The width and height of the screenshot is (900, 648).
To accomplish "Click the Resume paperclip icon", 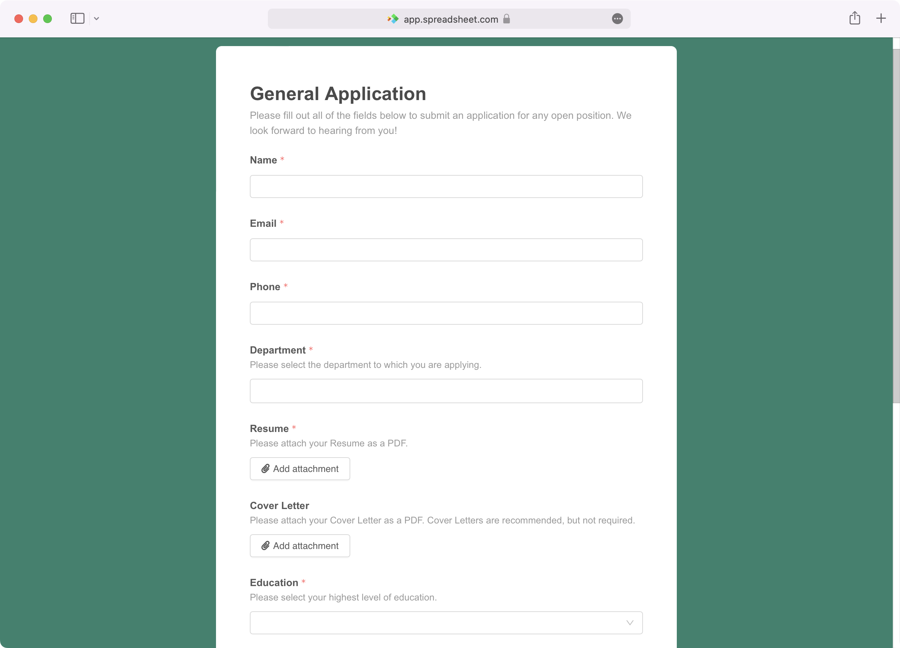I will tap(265, 469).
